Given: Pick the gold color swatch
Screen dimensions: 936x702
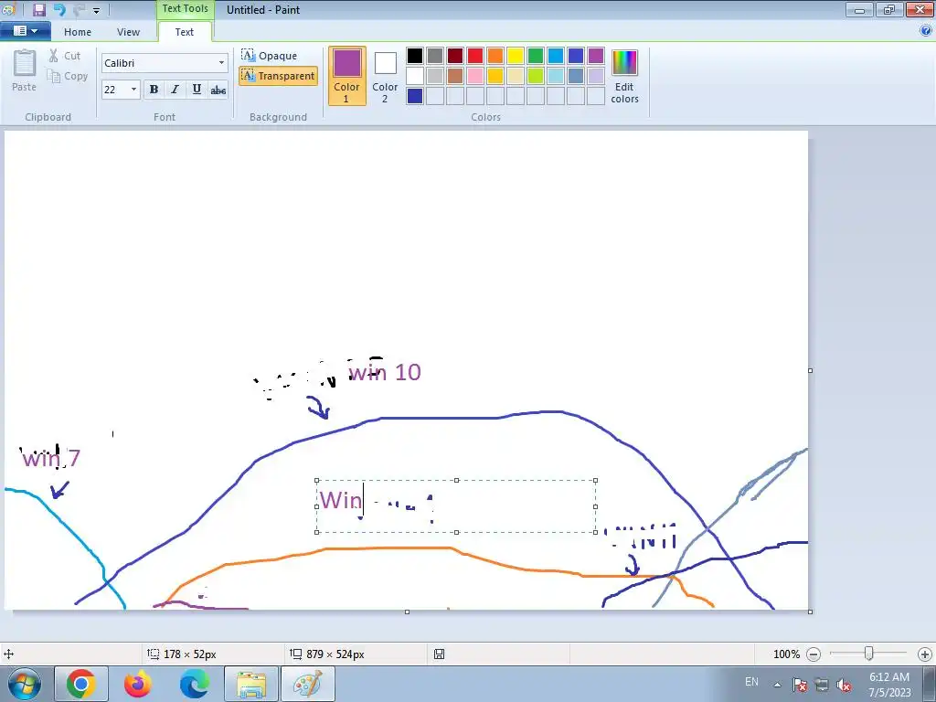Looking at the screenshot, I should click(x=495, y=76).
